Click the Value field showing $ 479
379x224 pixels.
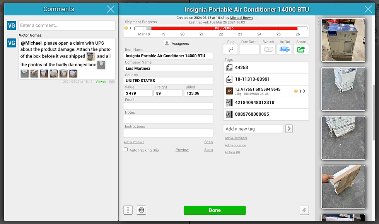tap(138, 93)
